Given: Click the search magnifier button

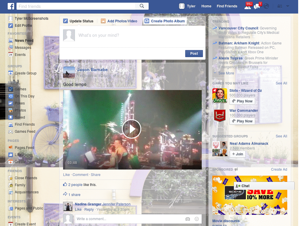Looking at the screenshot, I should [142, 6].
